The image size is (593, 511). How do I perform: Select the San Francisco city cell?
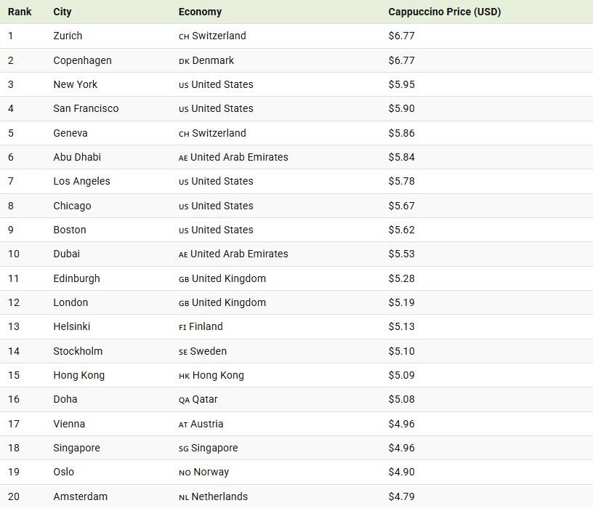(86, 108)
